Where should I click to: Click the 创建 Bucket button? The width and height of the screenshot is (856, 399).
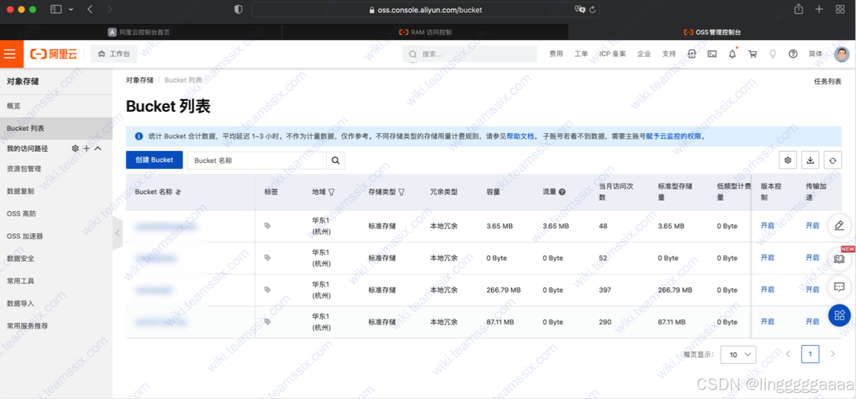154,160
